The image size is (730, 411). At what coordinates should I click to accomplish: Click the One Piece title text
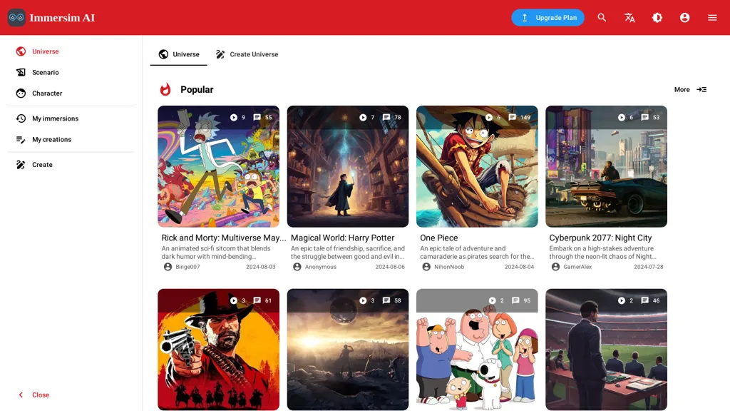pos(439,238)
